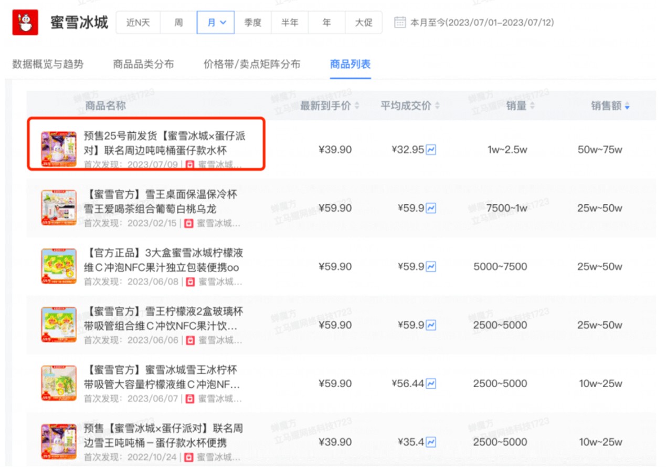Click the shop icon after 首次发现 2023/02/15

point(190,223)
